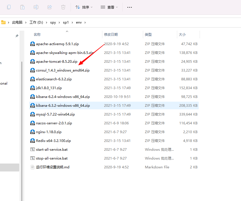Select Redis-x64-3.2.100.zip file icon

click(x=33, y=141)
